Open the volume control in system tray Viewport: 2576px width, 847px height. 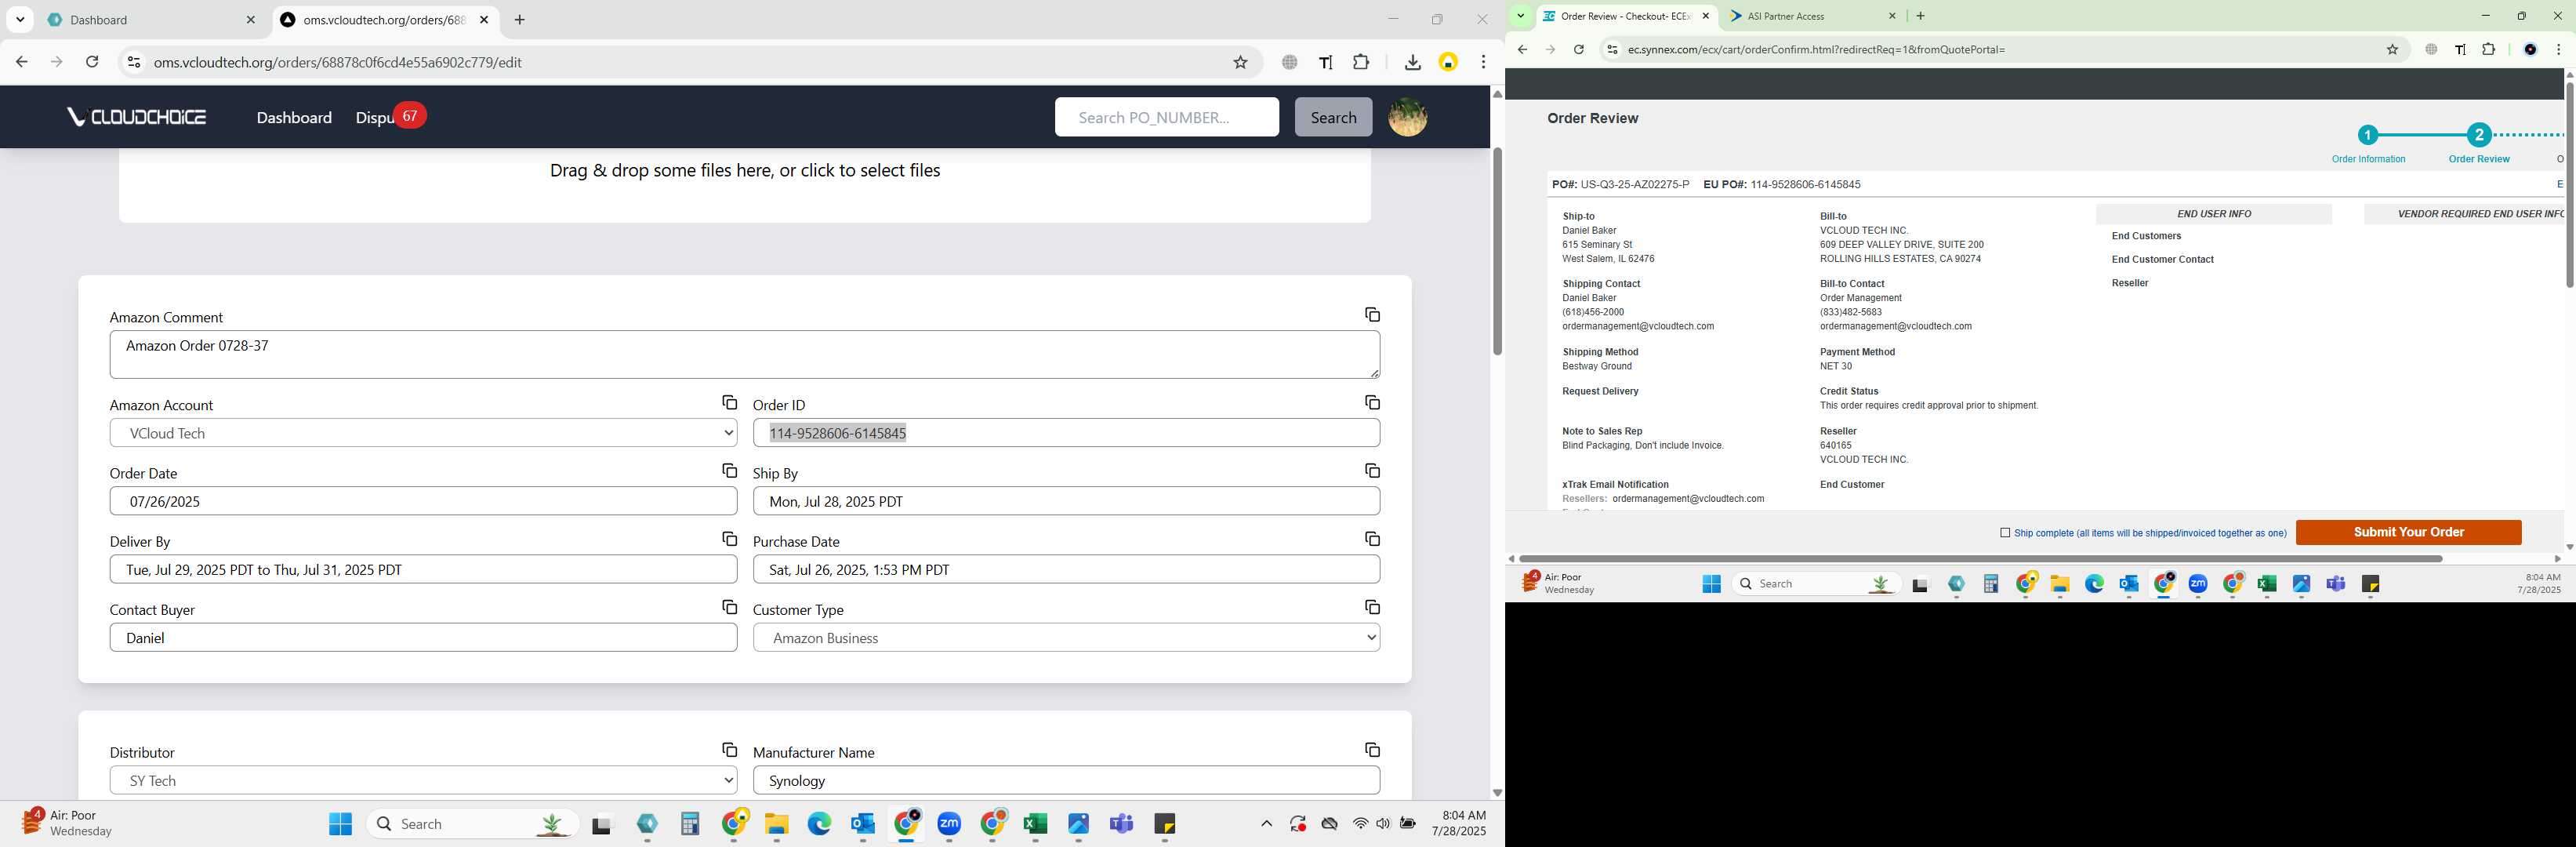click(1383, 824)
